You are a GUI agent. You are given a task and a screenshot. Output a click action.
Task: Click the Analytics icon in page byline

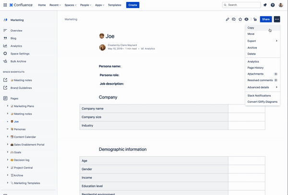click(143, 49)
